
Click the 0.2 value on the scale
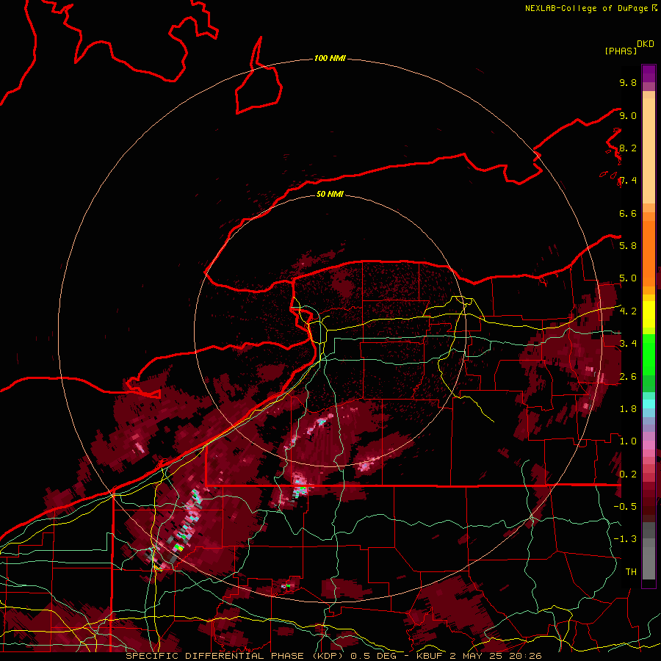click(x=628, y=474)
